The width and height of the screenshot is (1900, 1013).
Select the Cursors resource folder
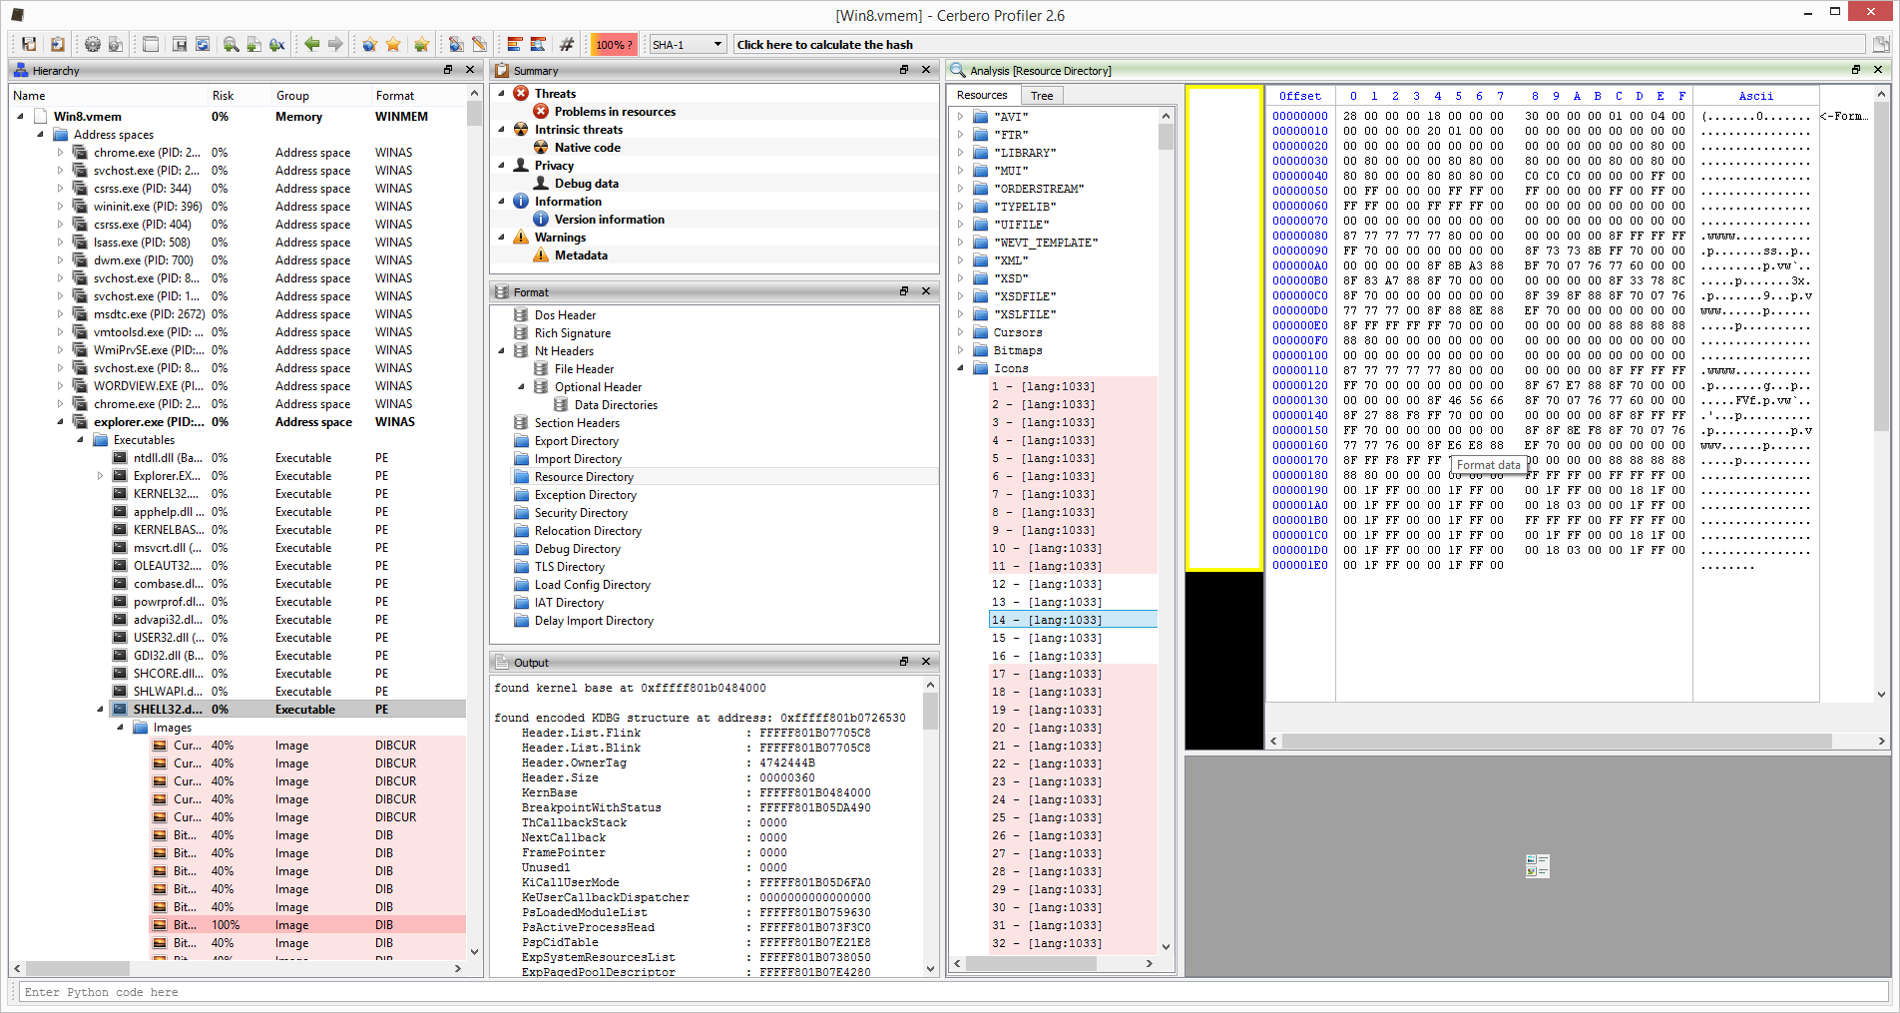(1018, 331)
